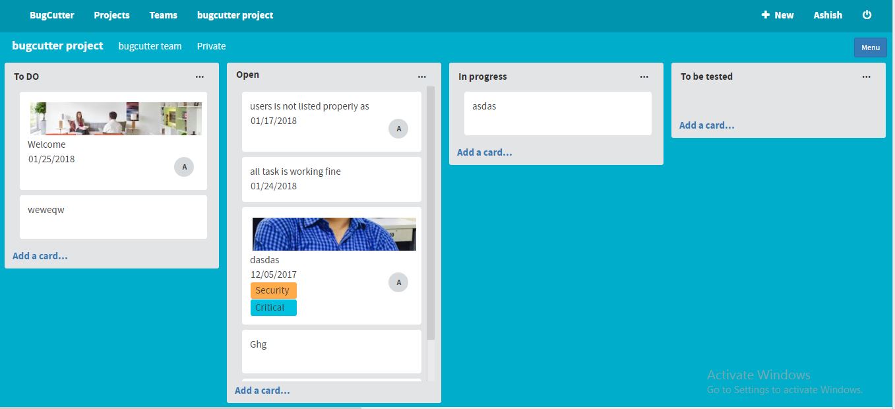The image size is (895, 409).
Task: Open the board Menu button
Action: pos(871,47)
